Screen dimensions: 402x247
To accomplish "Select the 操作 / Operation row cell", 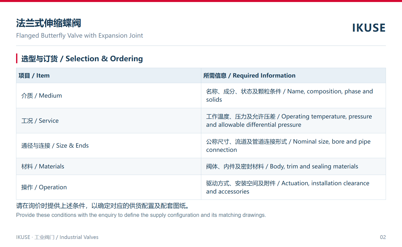I will [109, 187].
